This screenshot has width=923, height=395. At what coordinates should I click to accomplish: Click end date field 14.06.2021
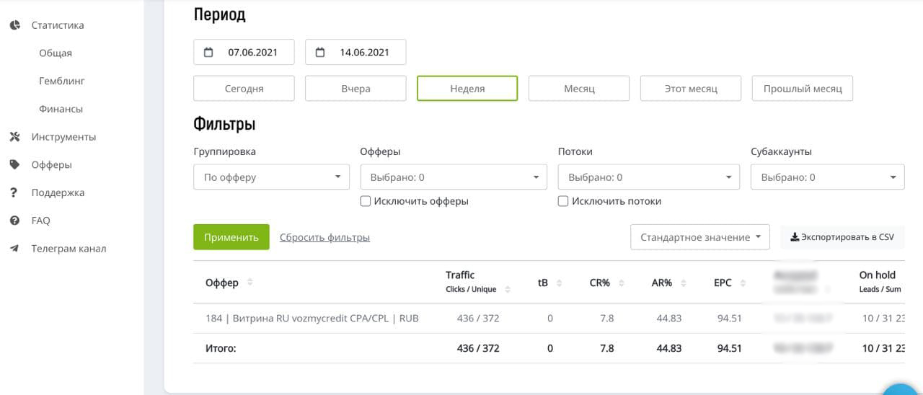click(x=355, y=52)
